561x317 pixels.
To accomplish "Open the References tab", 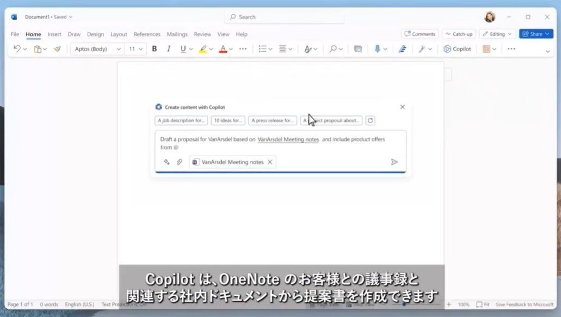I will tap(147, 34).
